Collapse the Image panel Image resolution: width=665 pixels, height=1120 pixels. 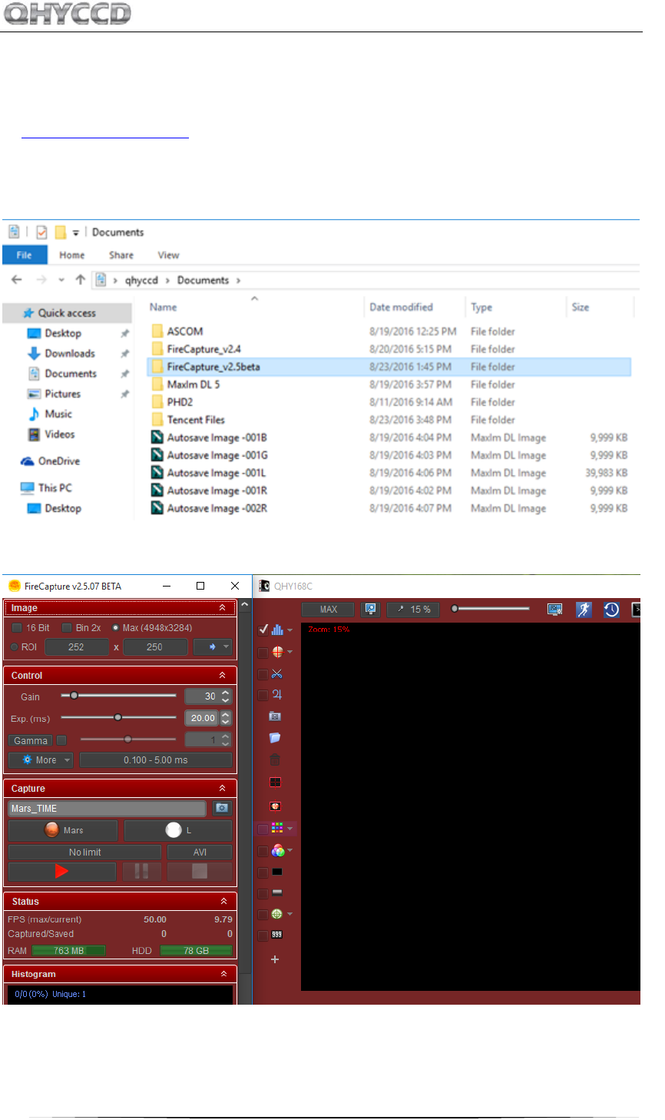pyautogui.click(x=223, y=608)
